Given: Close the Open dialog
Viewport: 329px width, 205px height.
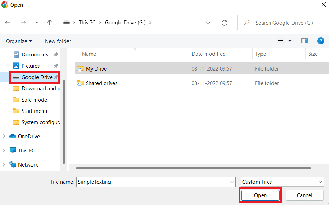Looking at the screenshot, I should (x=324, y=5).
